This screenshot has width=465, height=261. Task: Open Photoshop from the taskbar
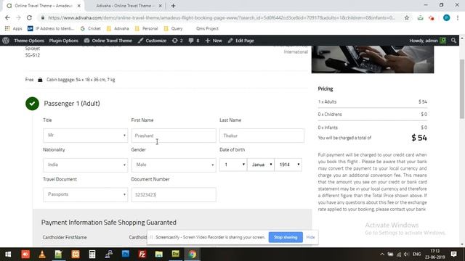click(126, 254)
